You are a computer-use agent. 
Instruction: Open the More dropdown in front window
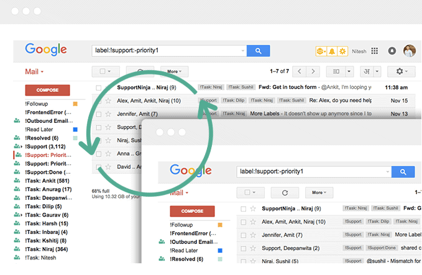pos(319,192)
